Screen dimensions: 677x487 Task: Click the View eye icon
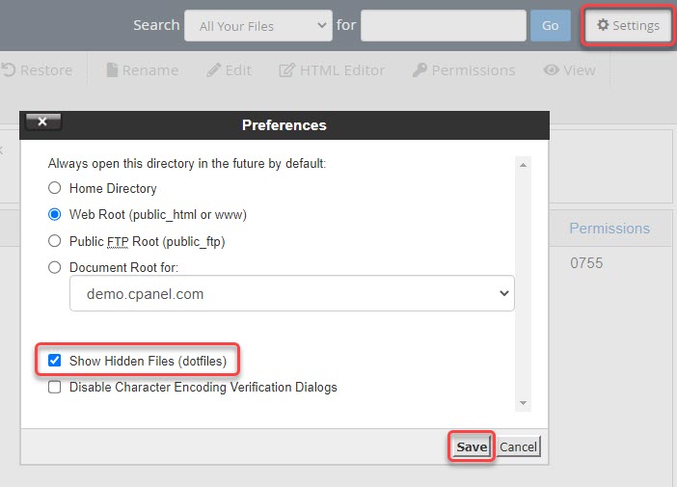(551, 70)
